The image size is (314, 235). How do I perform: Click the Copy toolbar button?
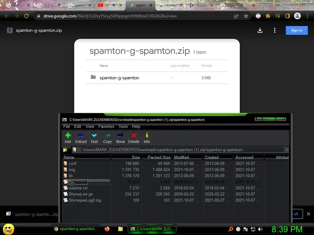point(107,138)
